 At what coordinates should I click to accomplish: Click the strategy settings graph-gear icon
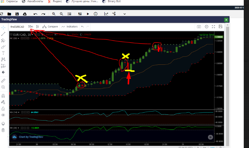[x=114, y=14]
